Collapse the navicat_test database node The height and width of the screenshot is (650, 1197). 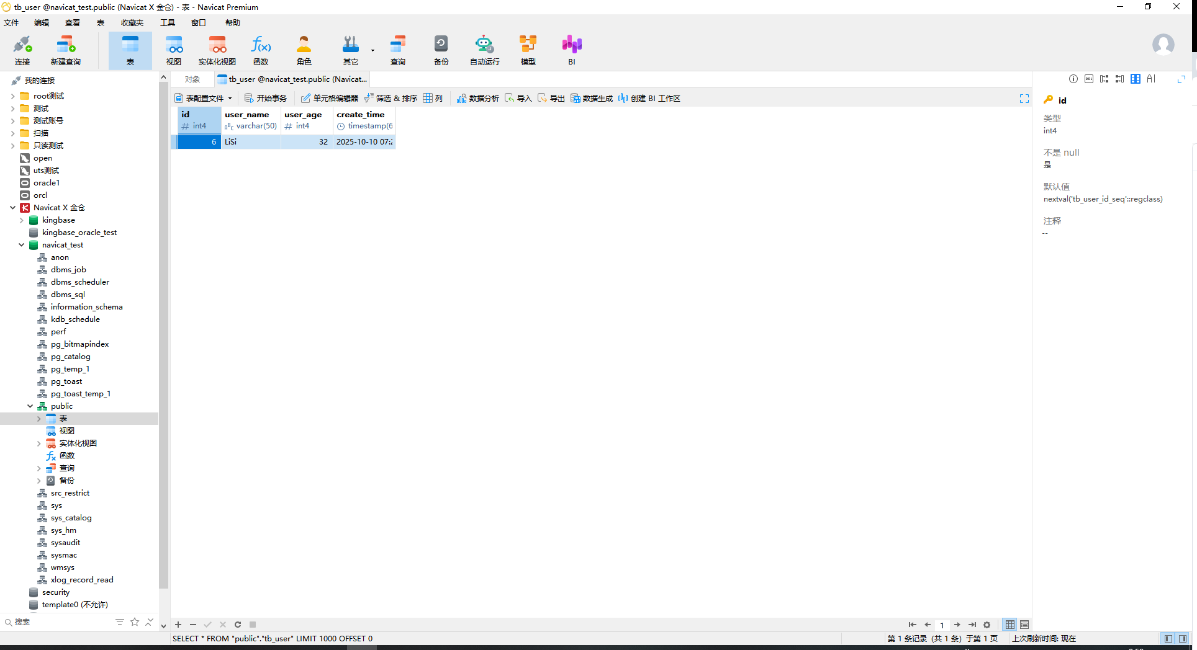[x=21, y=245]
